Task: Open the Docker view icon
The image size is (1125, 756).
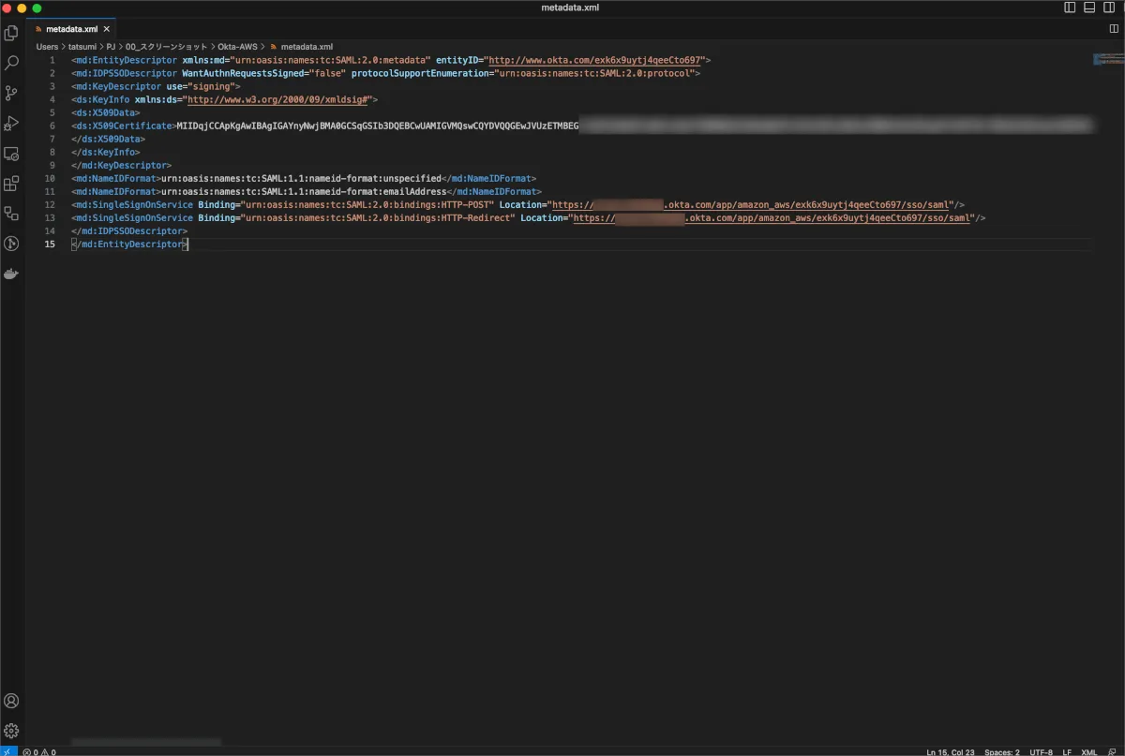Action: click(12, 274)
